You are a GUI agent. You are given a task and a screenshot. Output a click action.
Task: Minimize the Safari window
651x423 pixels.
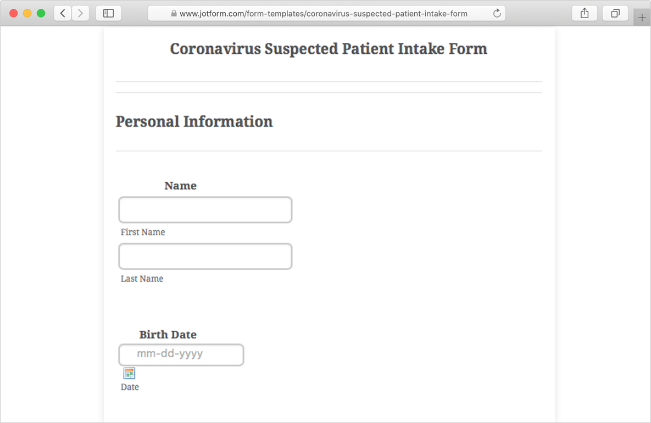click(27, 13)
